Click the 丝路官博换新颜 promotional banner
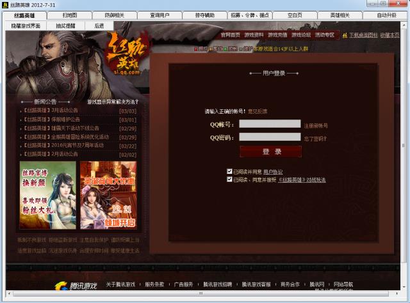The width and height of the screenshot is (410, 303). click(48, 195)
